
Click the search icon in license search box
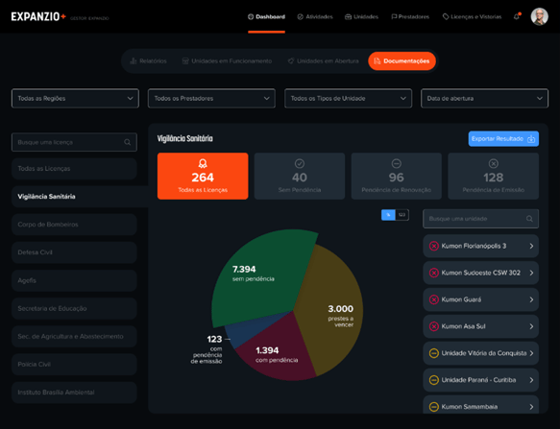127,142
